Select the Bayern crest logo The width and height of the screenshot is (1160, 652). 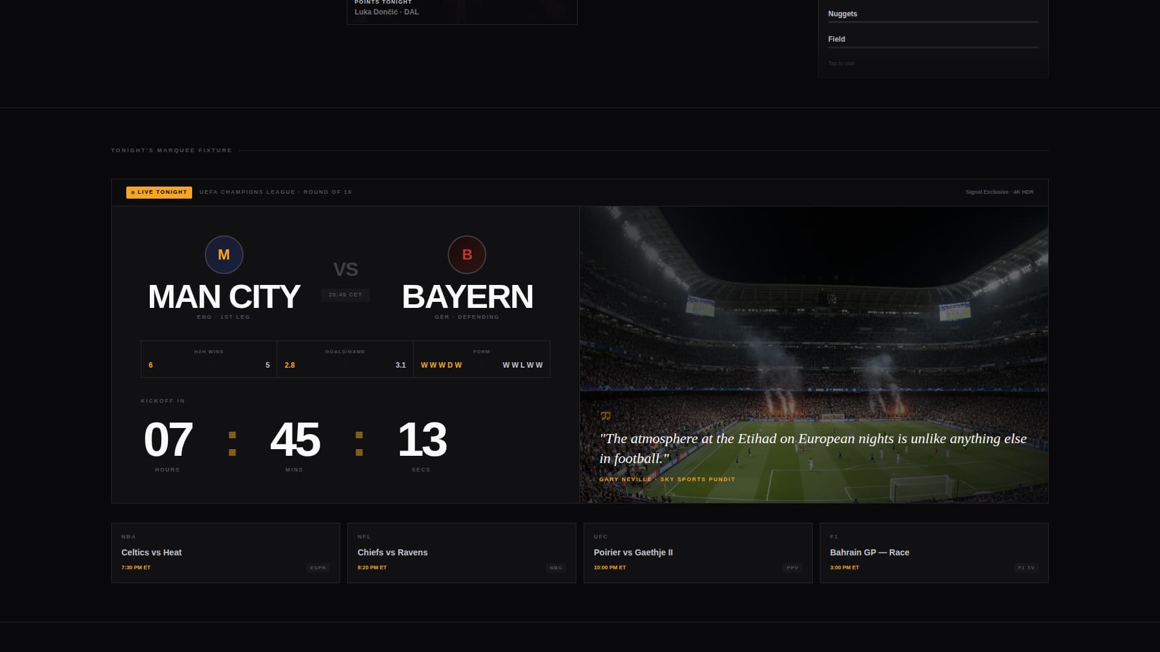point(467,255)
